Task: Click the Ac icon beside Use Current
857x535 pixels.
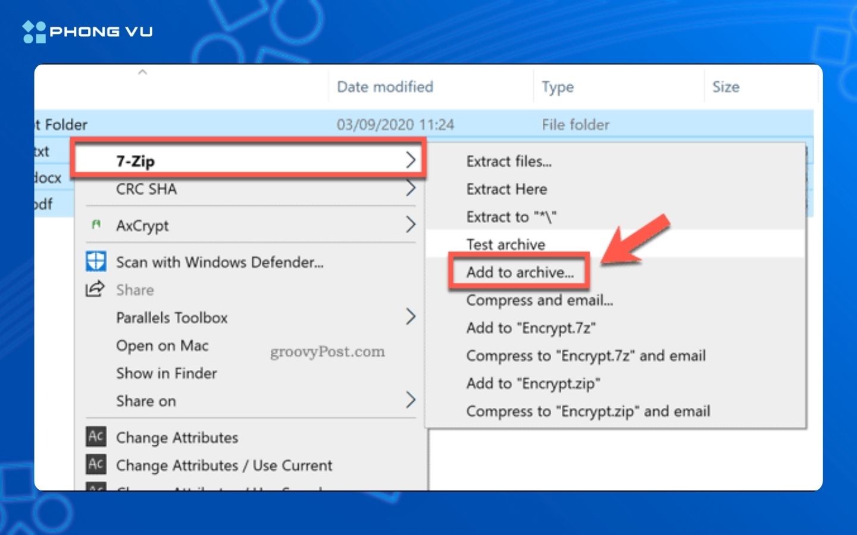Action: click(96, 464)
